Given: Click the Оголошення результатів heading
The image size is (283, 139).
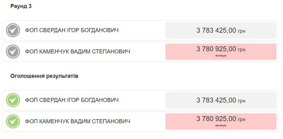Looking at the screenshot, I should 44,76.
